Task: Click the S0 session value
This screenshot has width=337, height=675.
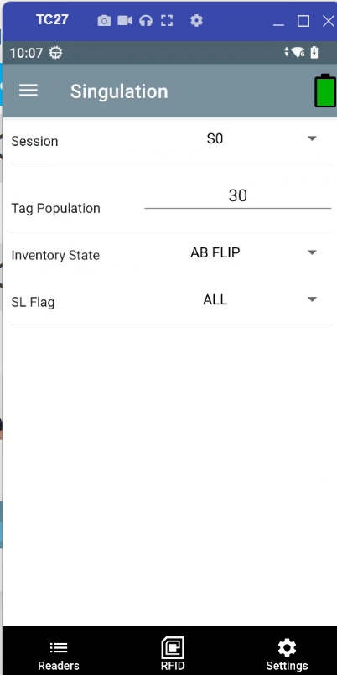Action: tap(215, 138)
